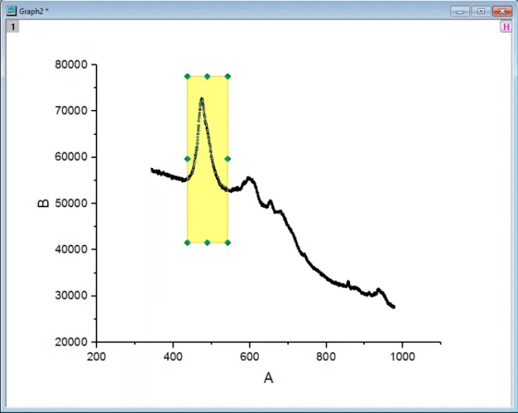This screenshot has height=413, width=518.
Task: Select left-middle handle of yellow rectangle
Action: coord(188,159)
